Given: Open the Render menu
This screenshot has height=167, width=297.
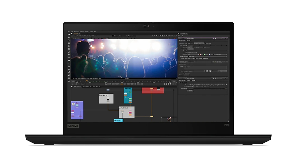Looking at the screenshot, I should (x=87, y=32).
